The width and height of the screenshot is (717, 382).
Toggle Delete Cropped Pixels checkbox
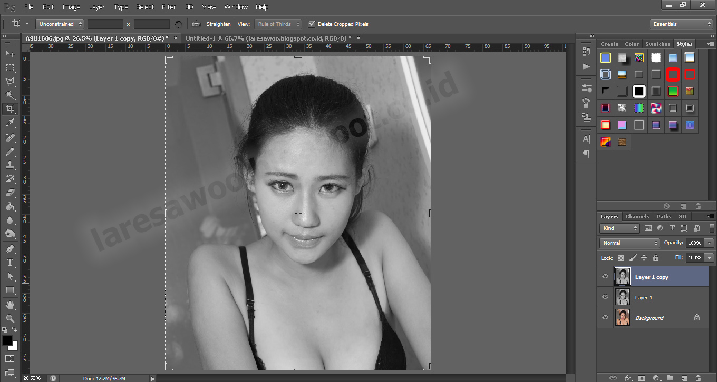pos(312,24)
